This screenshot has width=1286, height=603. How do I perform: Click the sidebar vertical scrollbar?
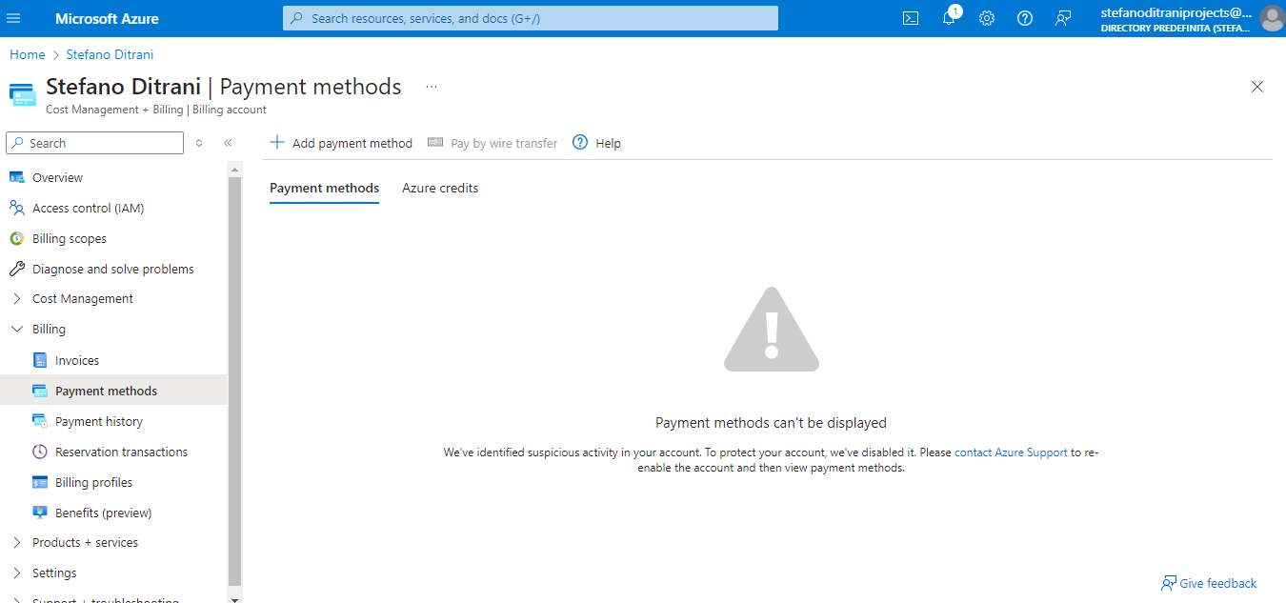[x=235, y=381]
